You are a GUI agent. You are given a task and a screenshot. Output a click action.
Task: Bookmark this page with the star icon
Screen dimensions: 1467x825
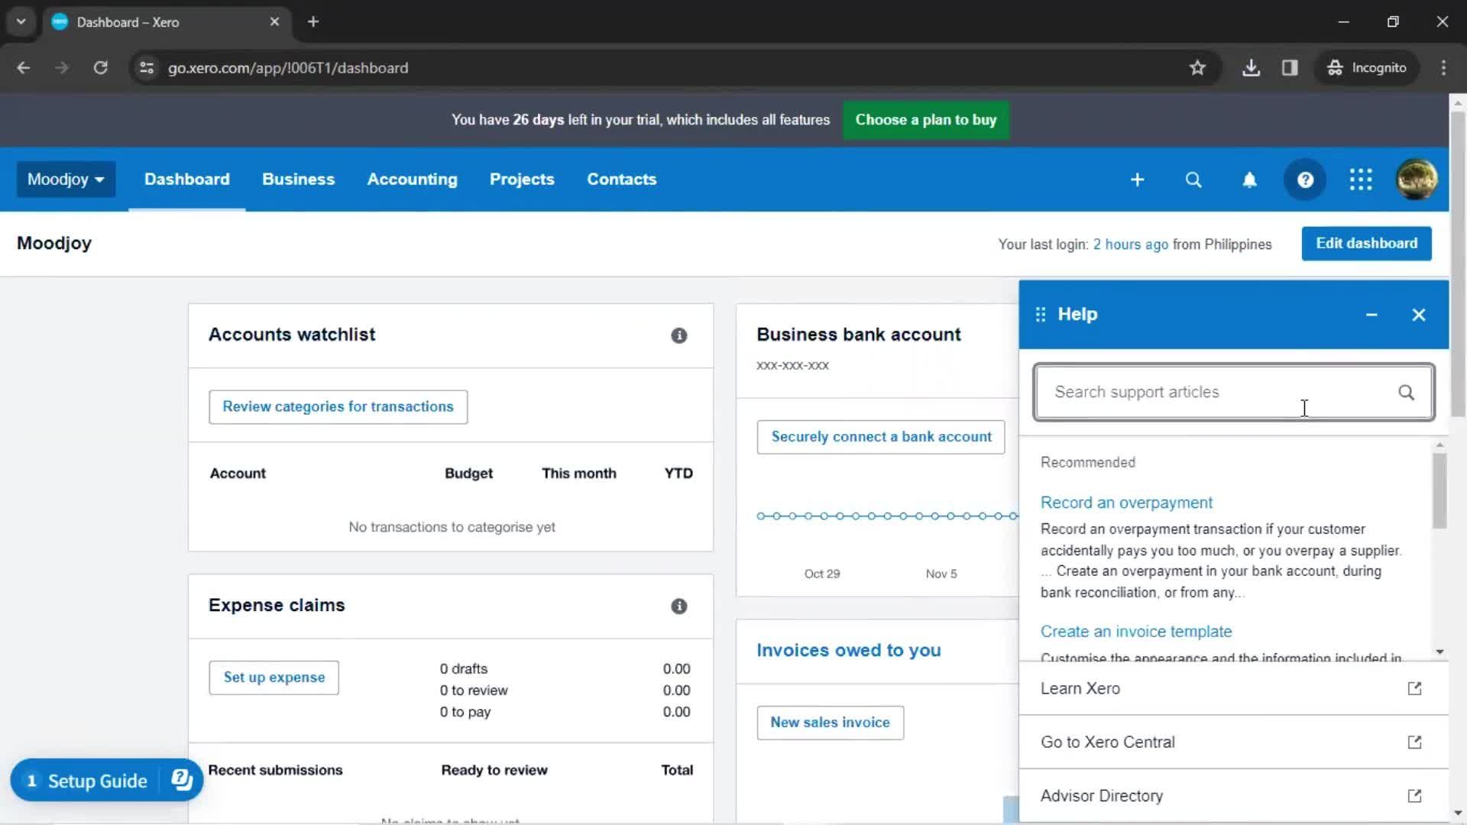[1197, 68]
